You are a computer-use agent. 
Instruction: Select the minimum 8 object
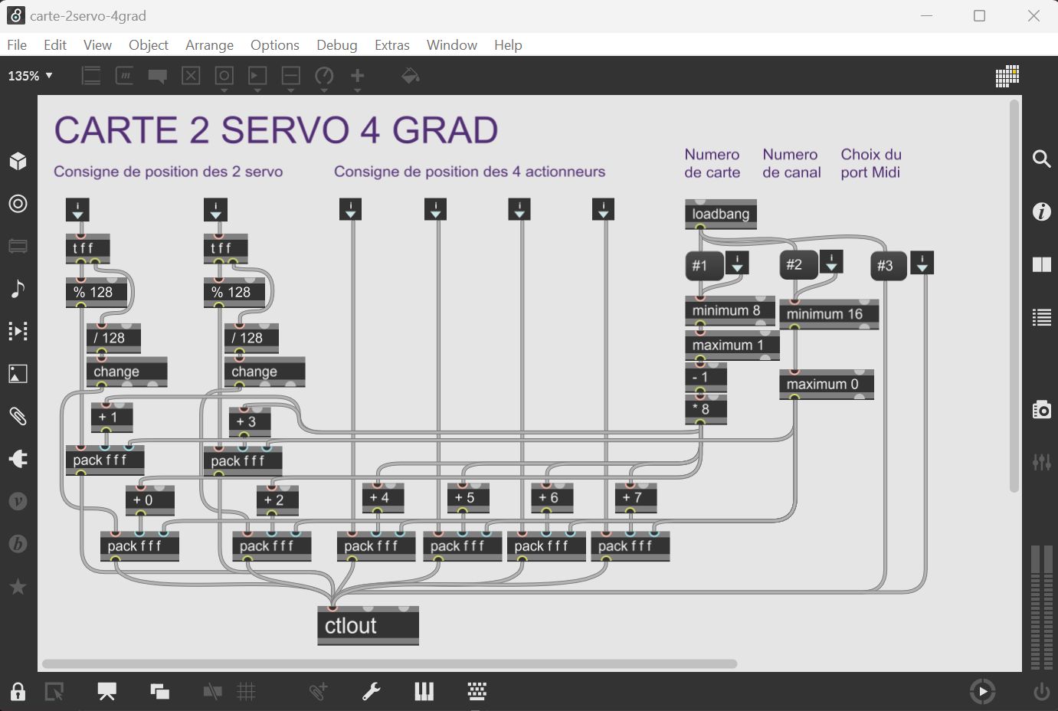tap(729, 310)
